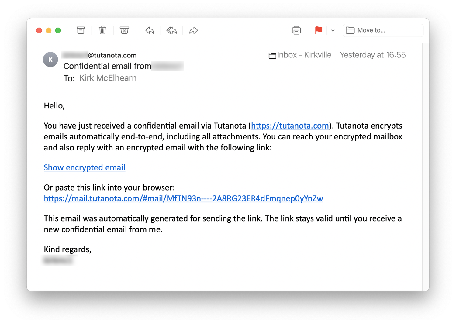Open flag color dropdown arrow
Viewport: 456px width, 320px height.
[x=333, y=30]
